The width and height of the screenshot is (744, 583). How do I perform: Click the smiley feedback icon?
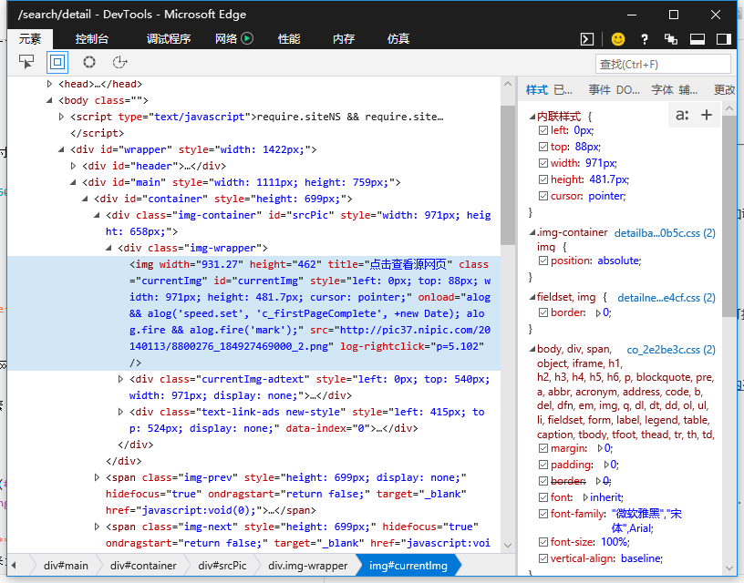[618, 39]
